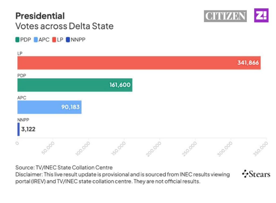Click the green PDP legend swatch
The width and height of the screenshot is (276, 203).
tap(18, 40)
